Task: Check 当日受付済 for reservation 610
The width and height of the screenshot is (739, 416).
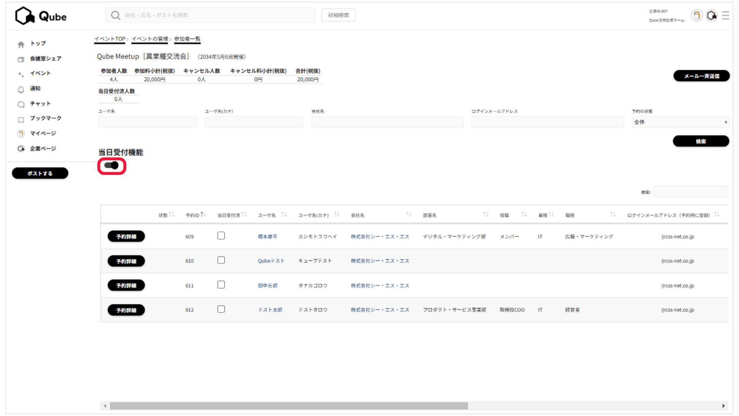Action: (221, 260)
